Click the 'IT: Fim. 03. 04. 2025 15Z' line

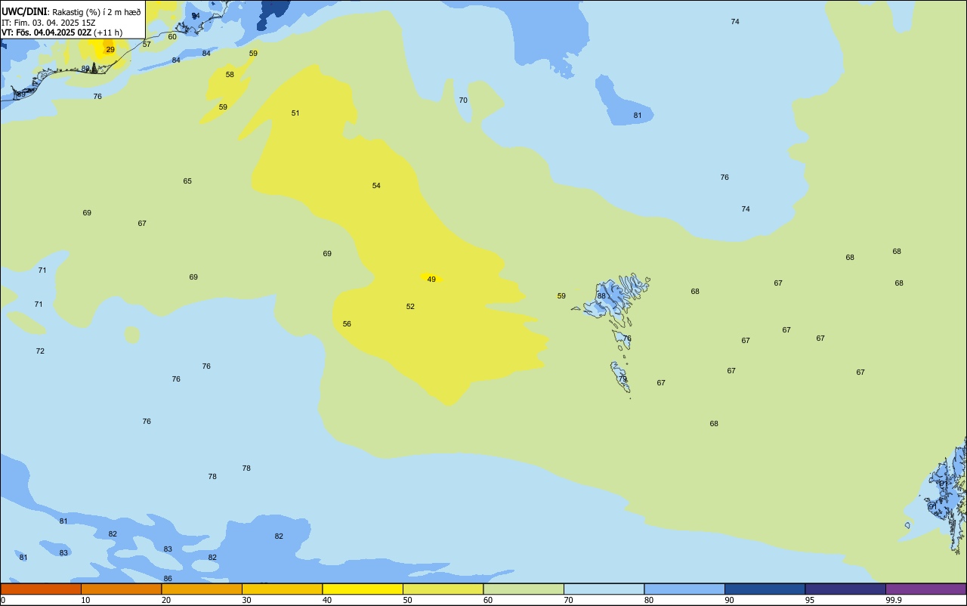point(48,23)
